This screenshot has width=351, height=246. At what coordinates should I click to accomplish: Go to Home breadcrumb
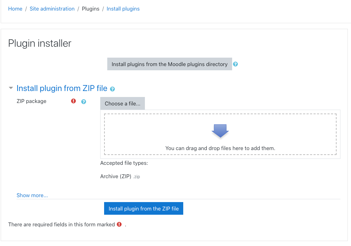pos(15,9)
